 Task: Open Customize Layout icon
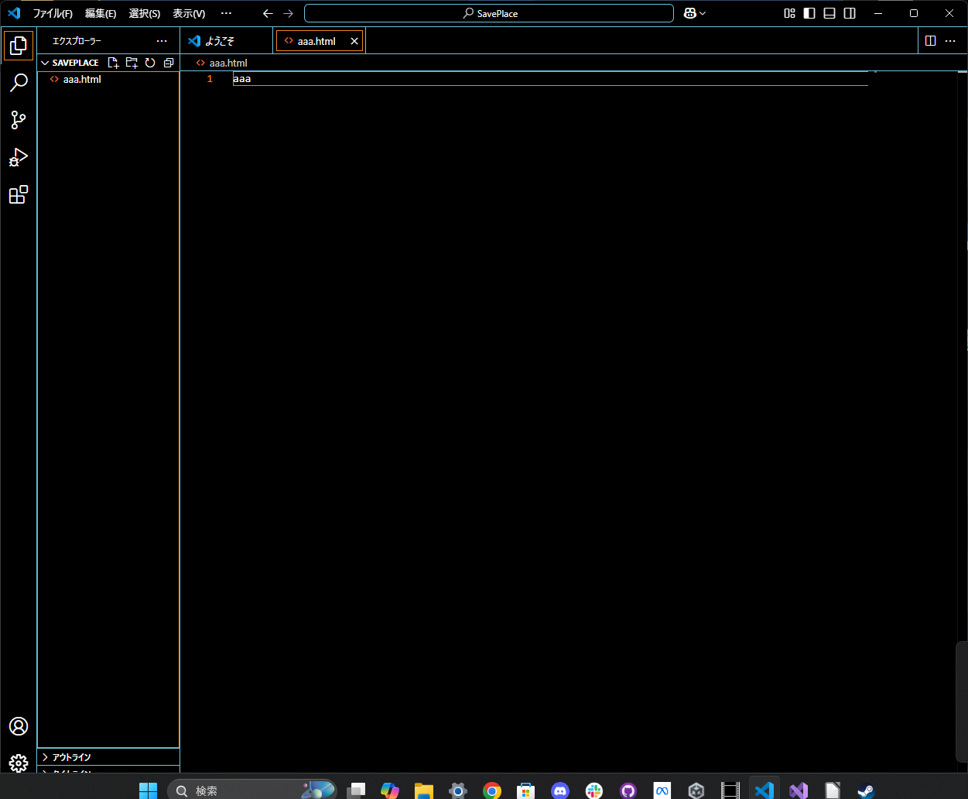789,13
